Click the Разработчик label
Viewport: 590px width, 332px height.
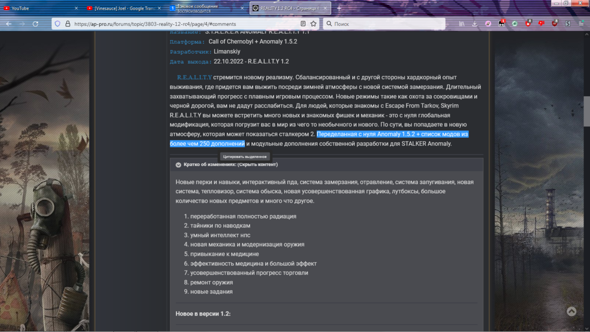pos(191,51)
